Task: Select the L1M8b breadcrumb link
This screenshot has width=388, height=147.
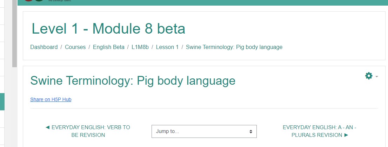Action: (140, 47)
